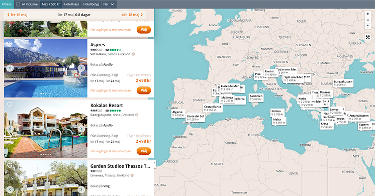This screenshot has height=196, width=375.
Task: Open Garden Studios Thassos hotel title
Action: [120, 166]
